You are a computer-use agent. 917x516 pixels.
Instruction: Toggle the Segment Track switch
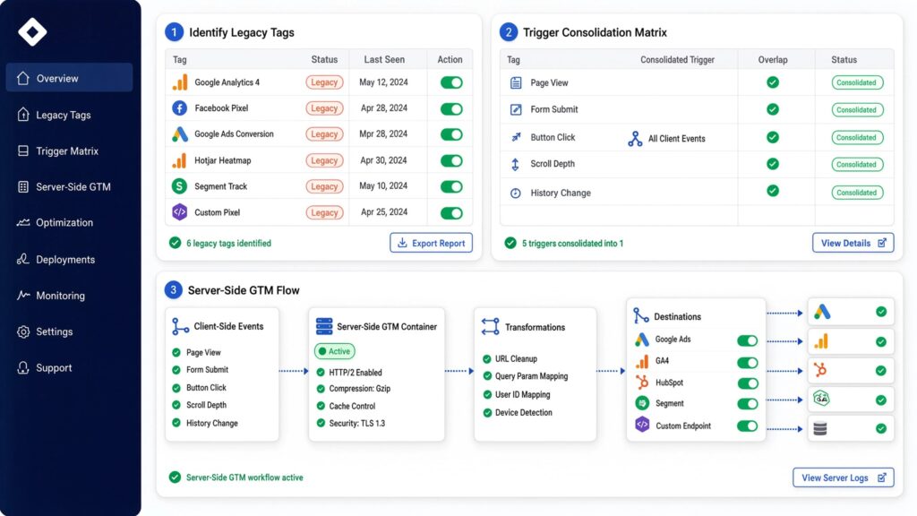point(451,186)
